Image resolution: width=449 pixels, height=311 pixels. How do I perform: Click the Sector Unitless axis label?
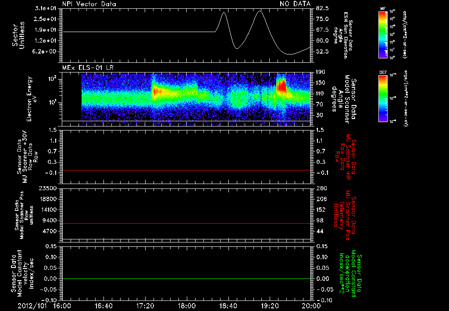[x=18, y=35]
